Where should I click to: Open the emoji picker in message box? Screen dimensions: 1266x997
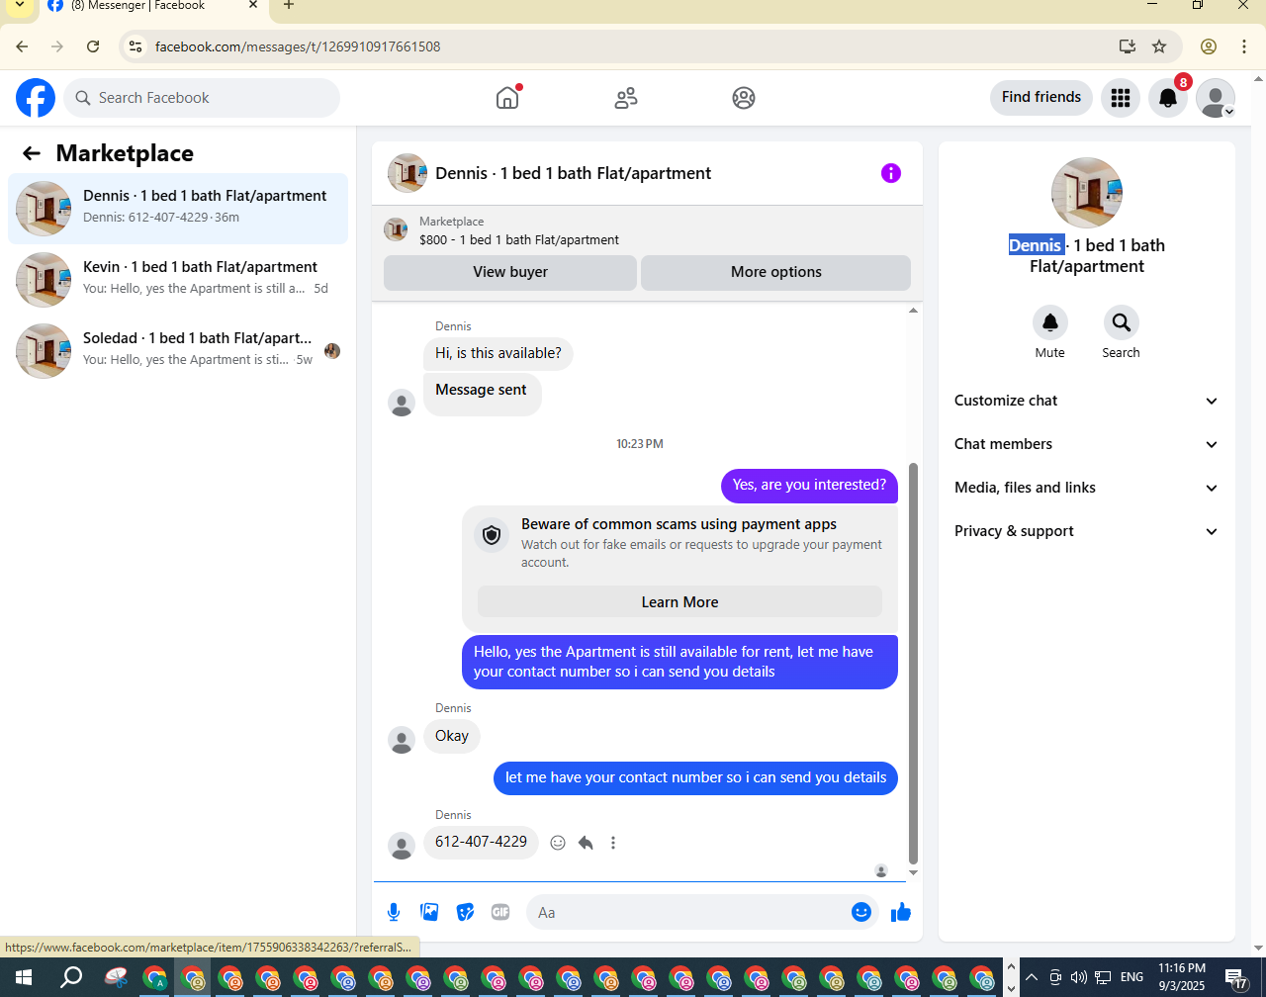861,912
